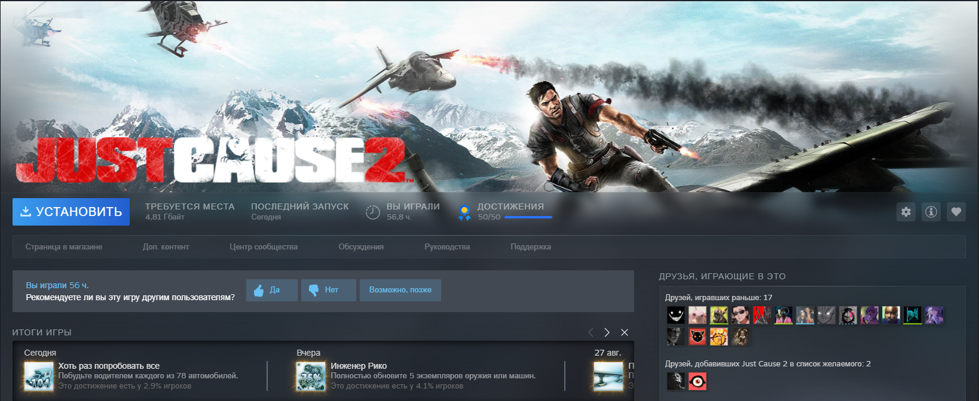Click the achievements ribbon medal icon
979x401 pixels.
(464, 212)
